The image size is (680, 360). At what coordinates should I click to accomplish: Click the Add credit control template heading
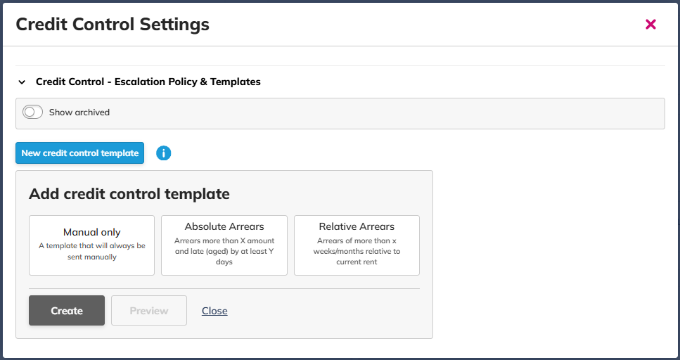(129, 194)
